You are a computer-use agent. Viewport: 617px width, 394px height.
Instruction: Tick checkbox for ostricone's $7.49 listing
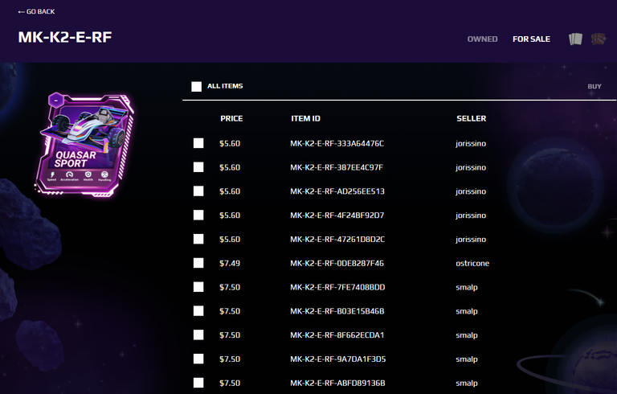(x=198, y=263)
